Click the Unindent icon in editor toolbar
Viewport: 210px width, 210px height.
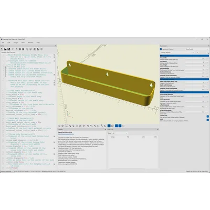tap(20, 49)
